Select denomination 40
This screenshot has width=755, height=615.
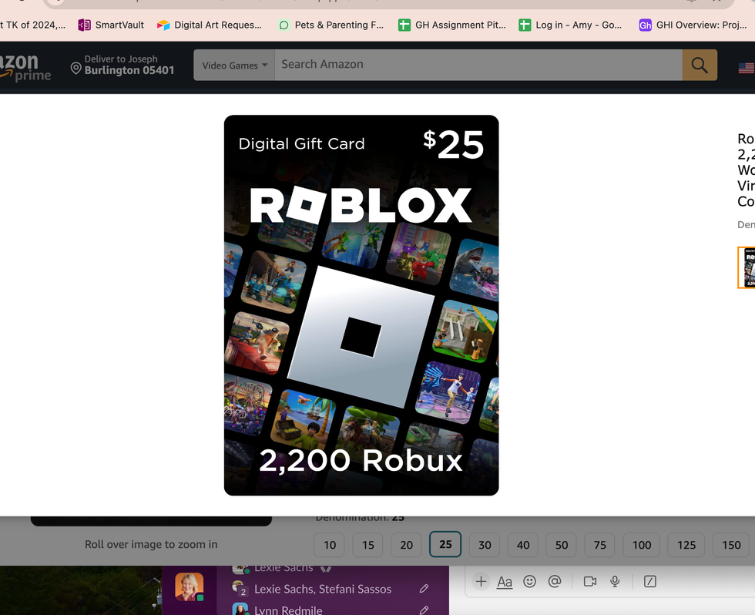click(x=523, y=545)
